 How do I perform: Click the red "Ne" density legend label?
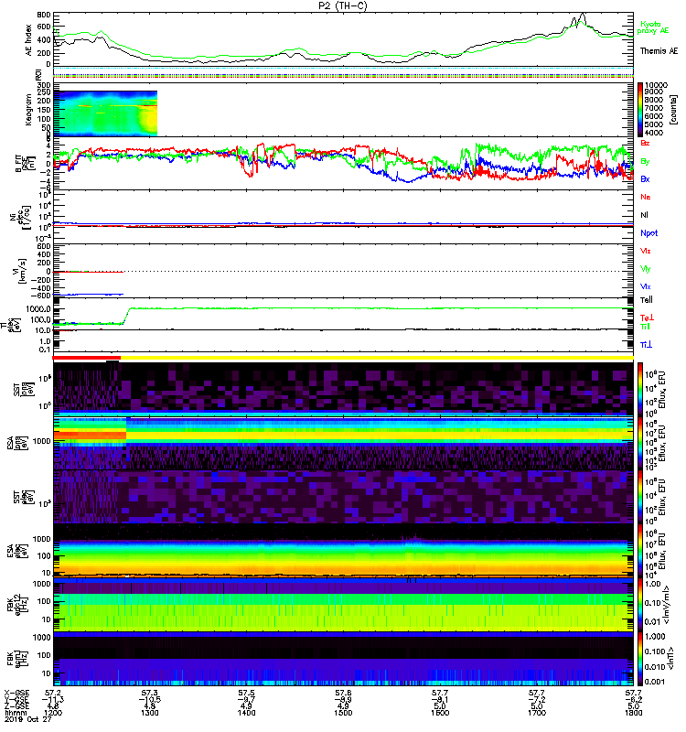(x=646, y=197)
